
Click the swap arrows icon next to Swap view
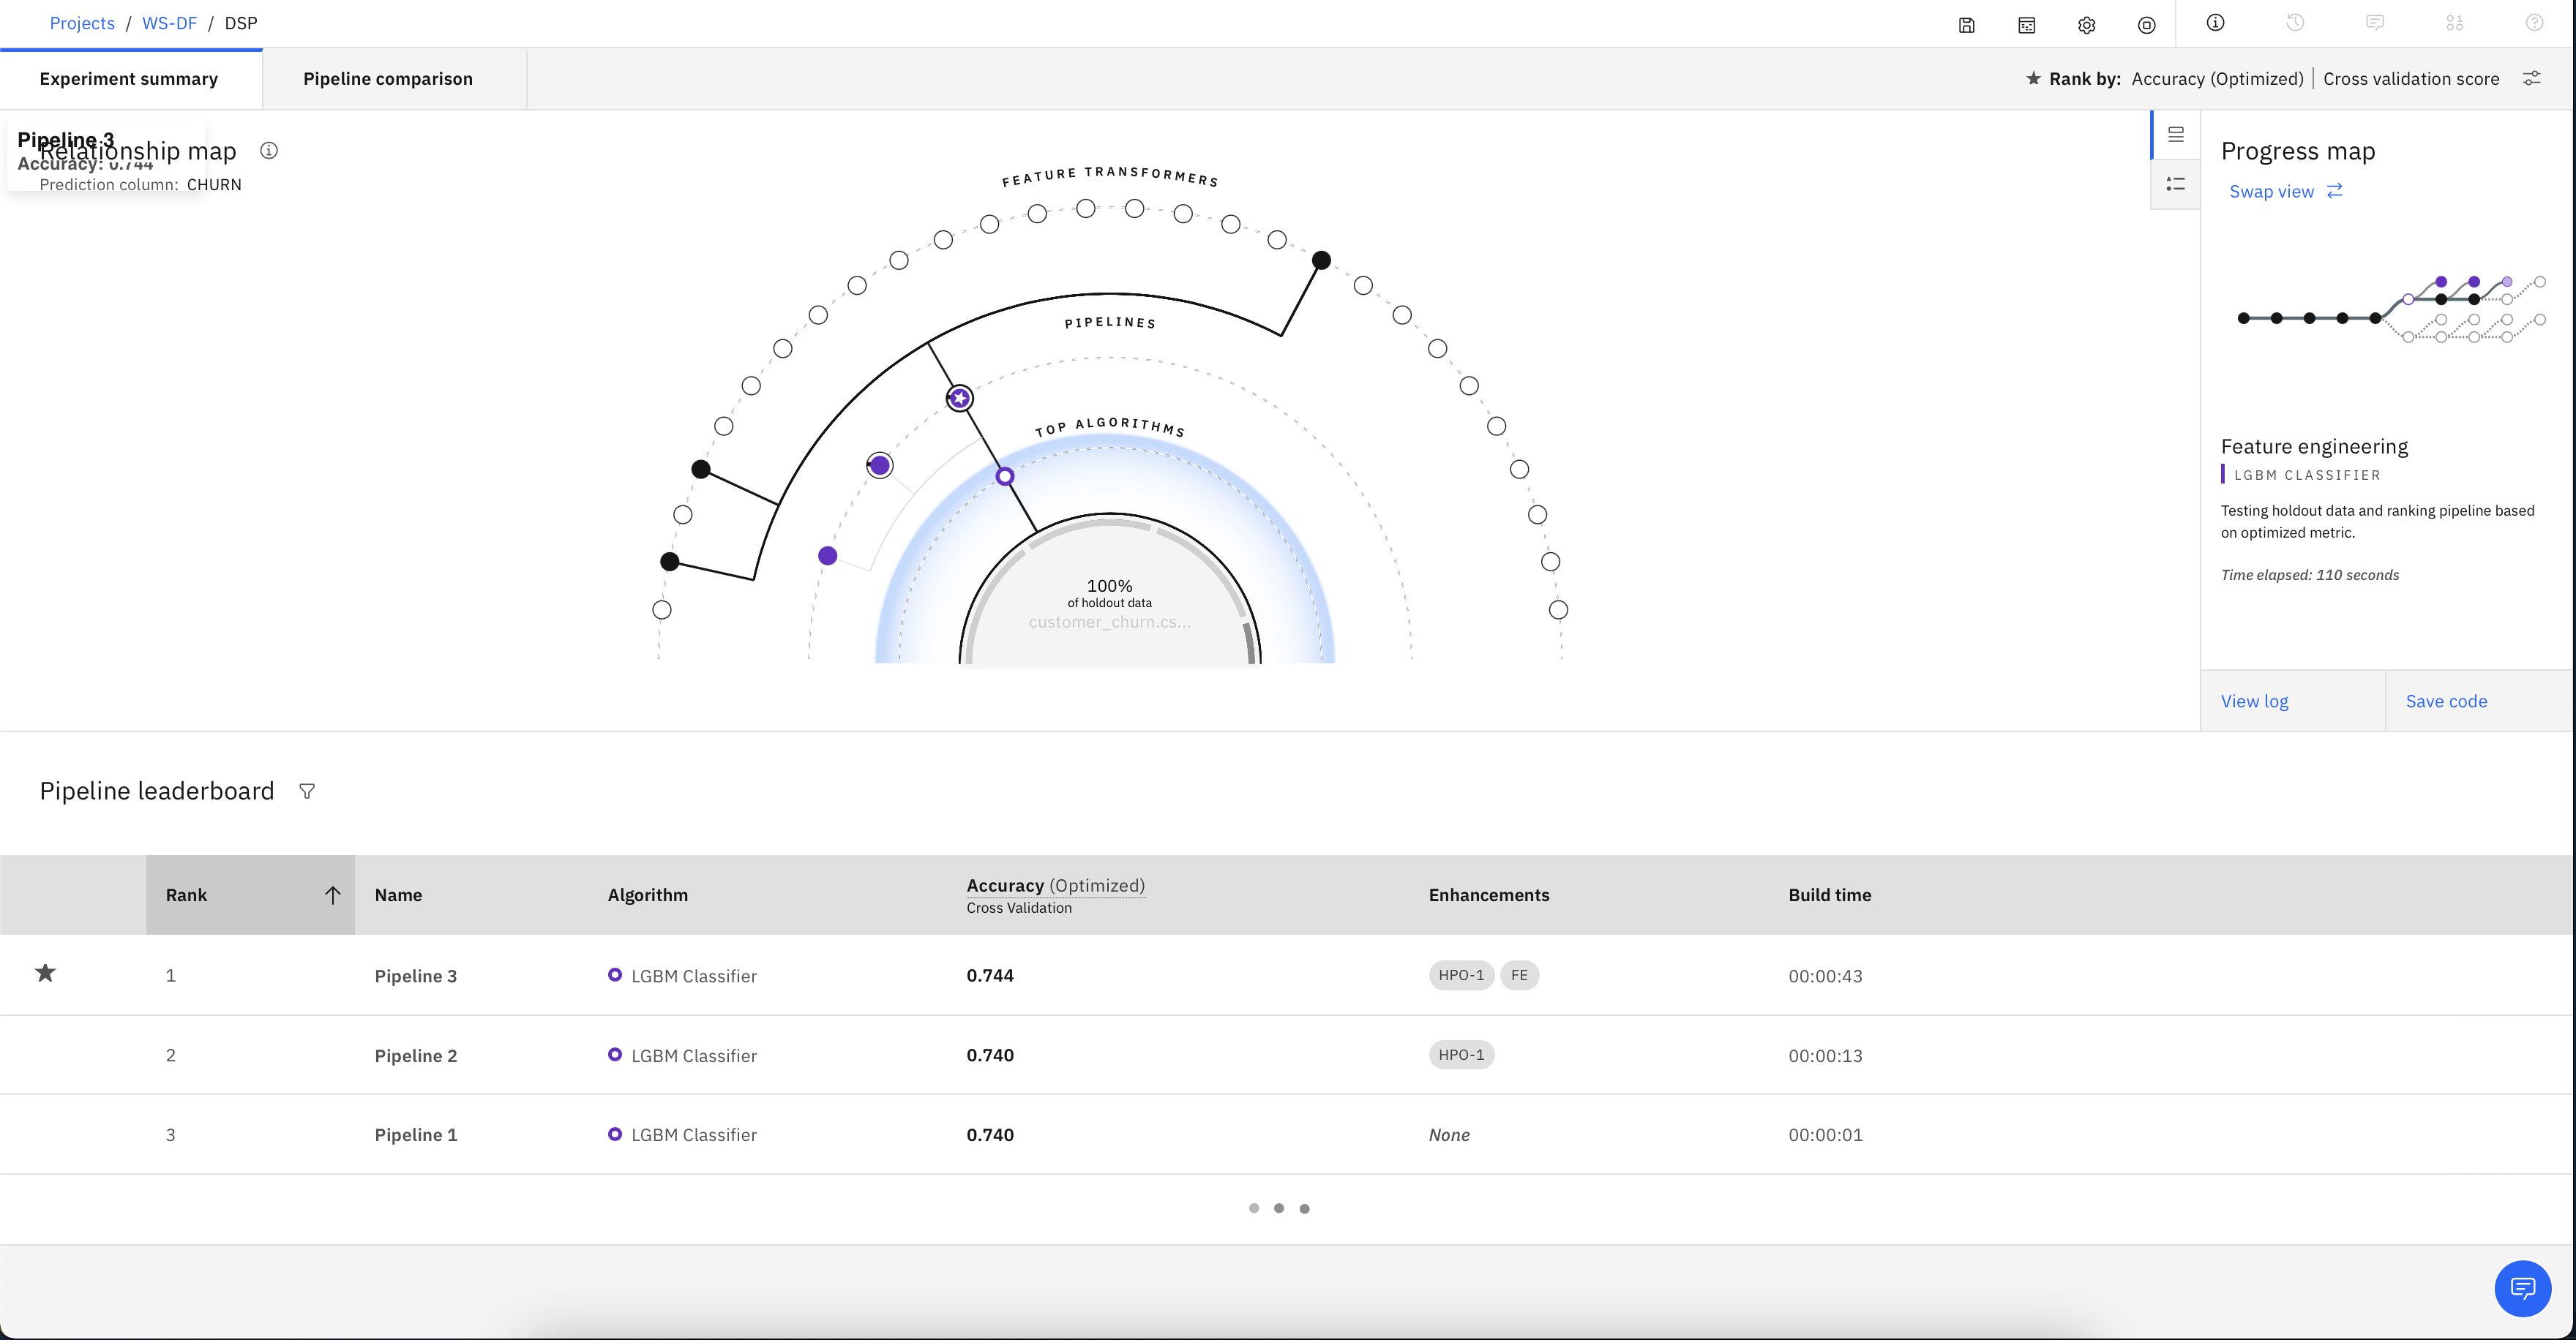(2334, 191)
